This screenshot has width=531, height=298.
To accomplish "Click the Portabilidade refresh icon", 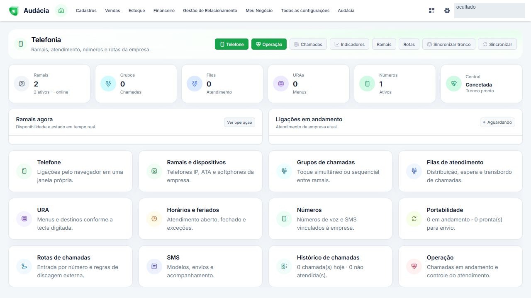I will point(414,219).
